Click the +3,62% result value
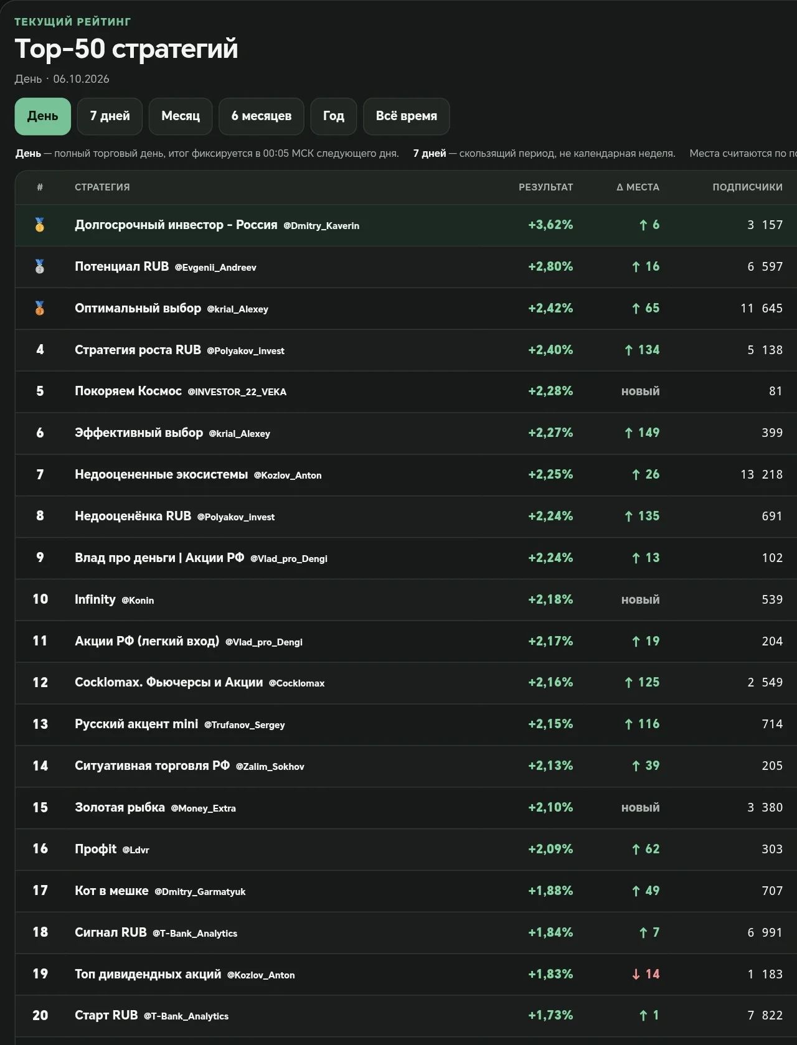 (x=550, y=225)
